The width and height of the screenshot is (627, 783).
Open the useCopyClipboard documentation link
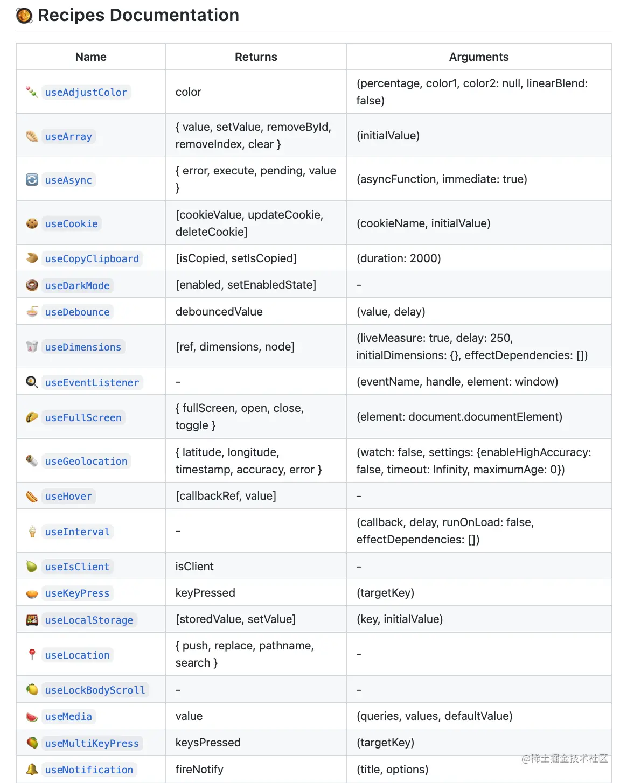point(92,259)
